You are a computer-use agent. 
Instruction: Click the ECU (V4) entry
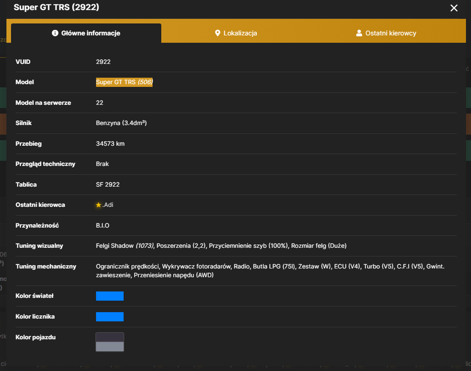tap(347, 267)
